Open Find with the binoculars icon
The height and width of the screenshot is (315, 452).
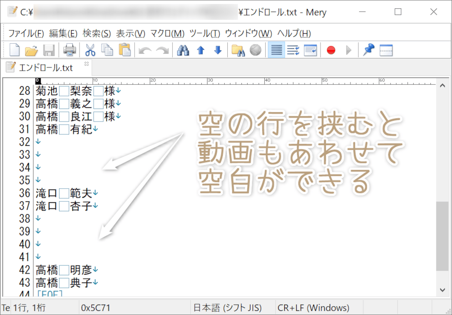pos(183,50)
